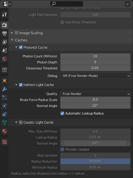Collapse the PhotonGI Cache subpanel

[16, 47]
